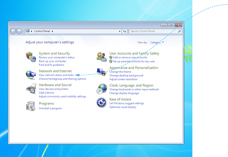Open Review your computer's status
Viewport: 228px width, 157px height.
click(57, 57)
